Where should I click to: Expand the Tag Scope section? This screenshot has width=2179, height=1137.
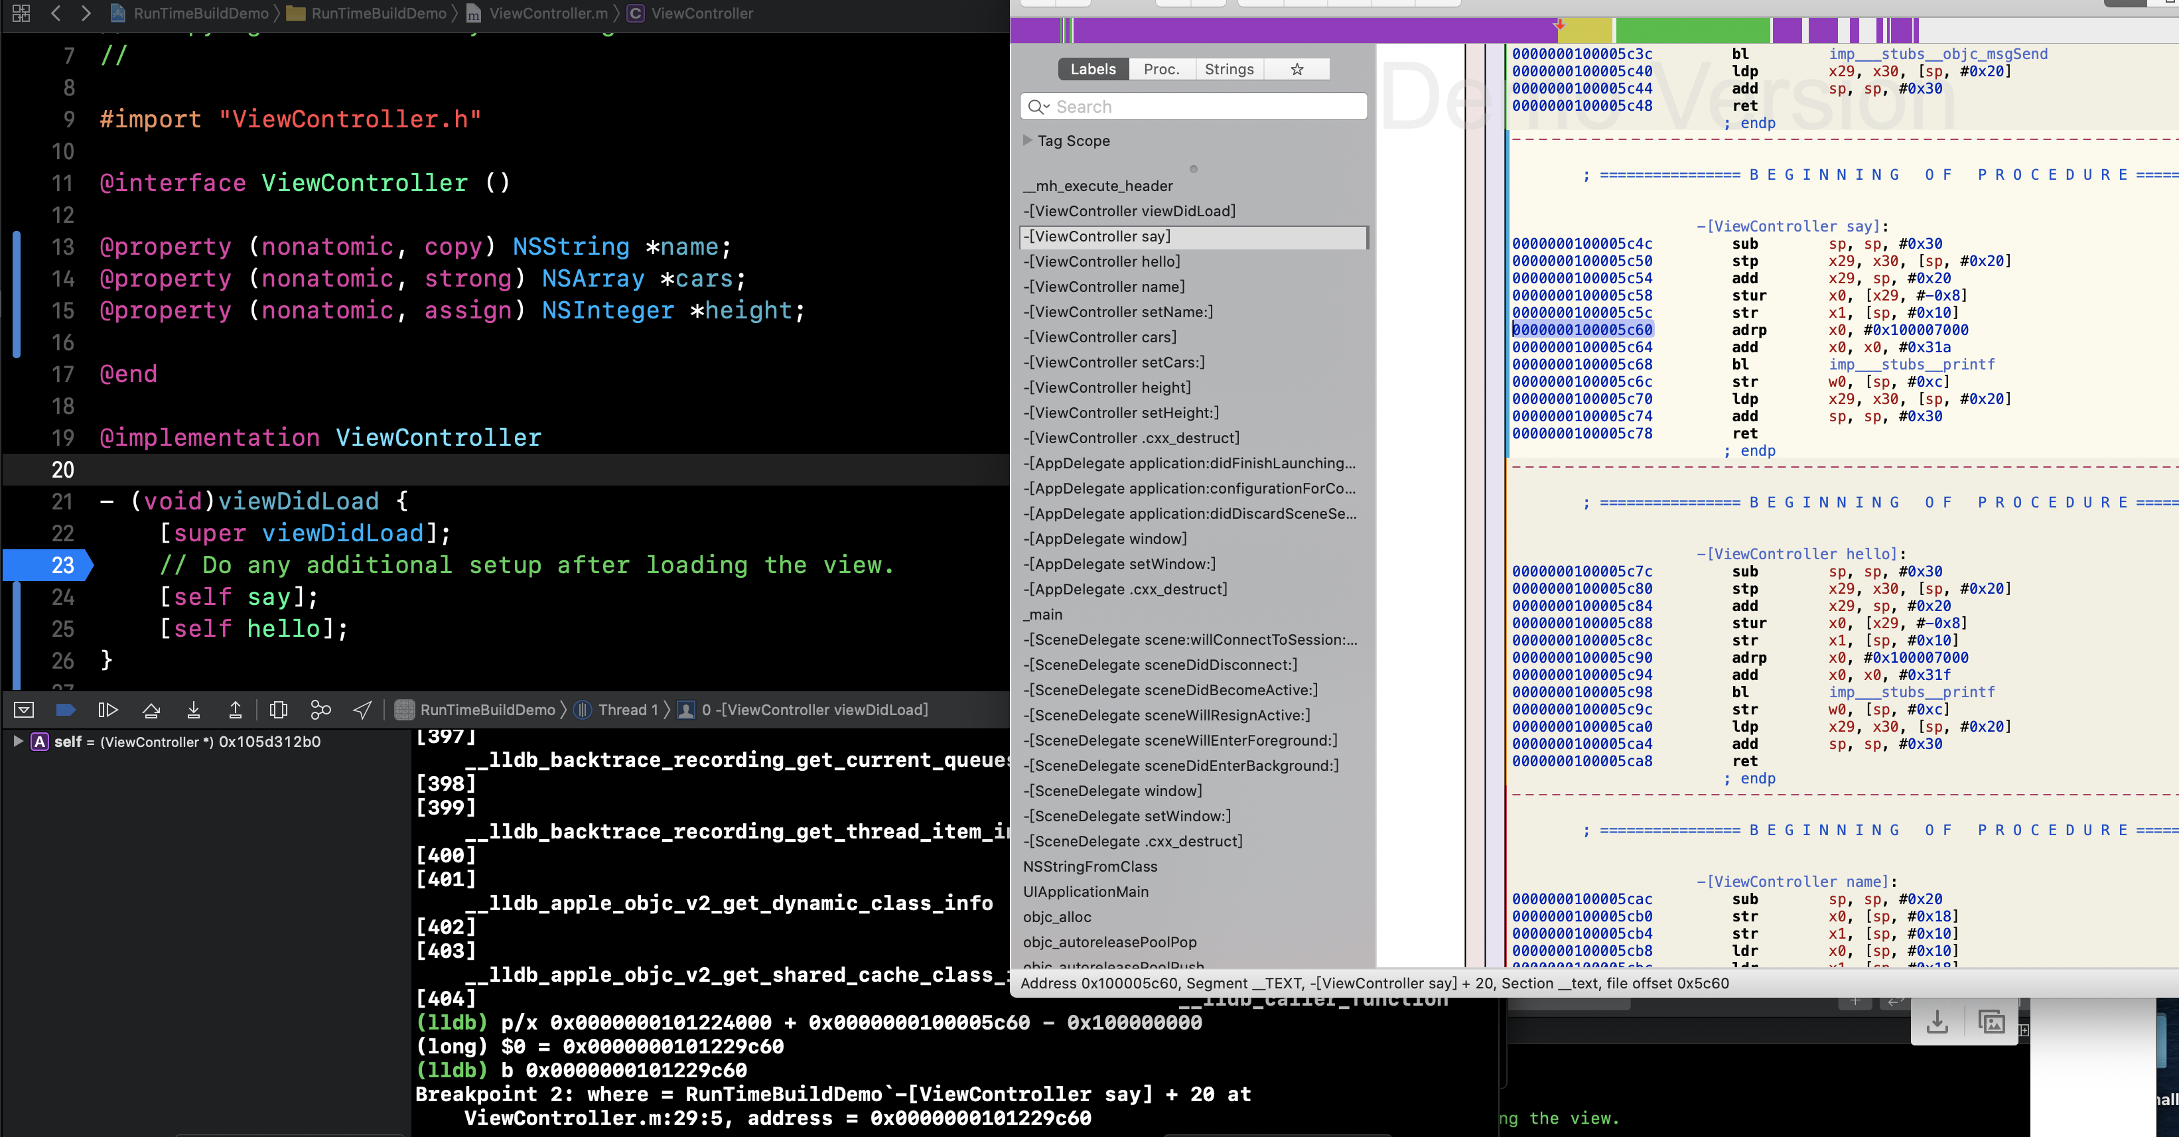(1028, 141)
